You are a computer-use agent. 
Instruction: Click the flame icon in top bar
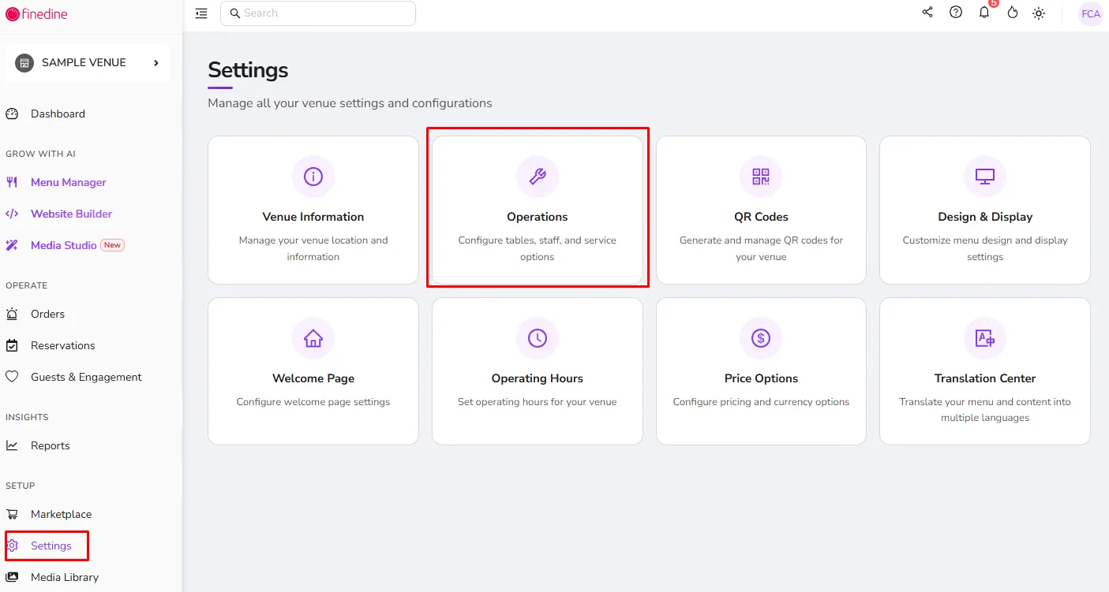[x=1013, y=13]
